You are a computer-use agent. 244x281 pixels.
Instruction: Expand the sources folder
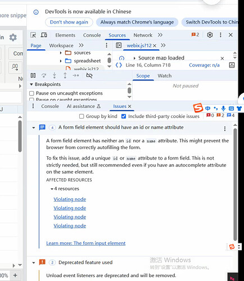[x=61, y=53]
